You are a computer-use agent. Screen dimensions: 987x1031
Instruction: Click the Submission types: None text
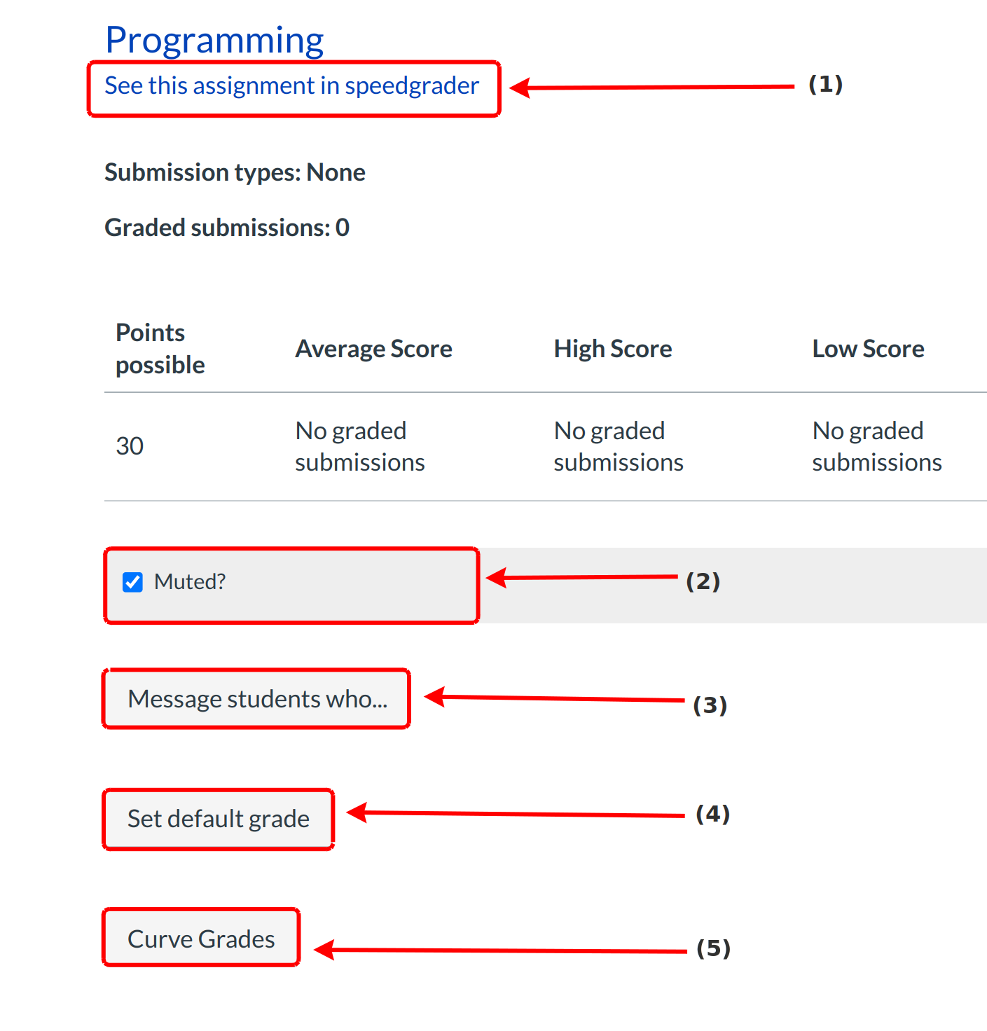[x=235, y=172]
